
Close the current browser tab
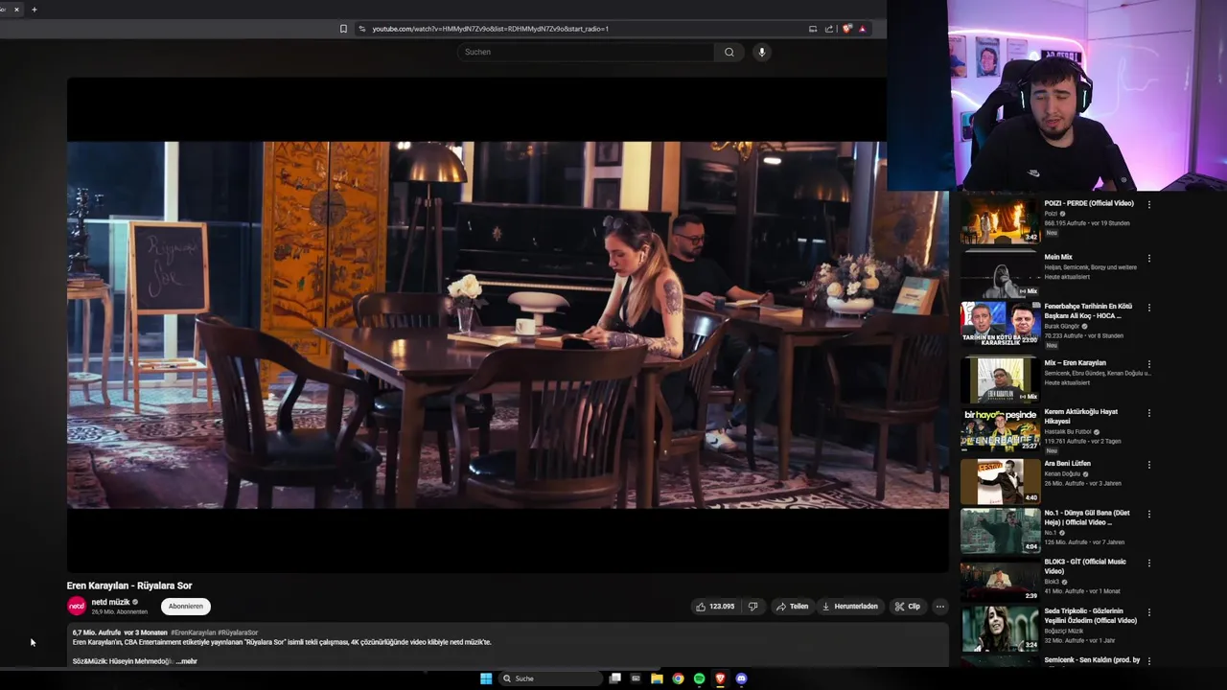pyautogui.click(x=16, y=10)
